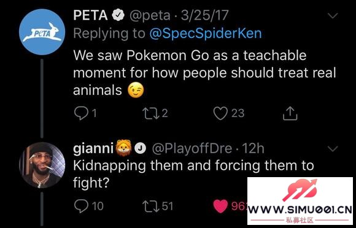Screen dimensions: 356x228
Task: Click the PETA display name
Action: tap(90, 15)
